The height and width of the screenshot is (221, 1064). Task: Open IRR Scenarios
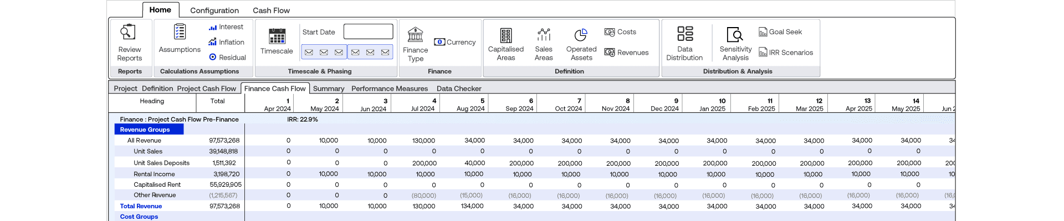(x=786, y=52)
